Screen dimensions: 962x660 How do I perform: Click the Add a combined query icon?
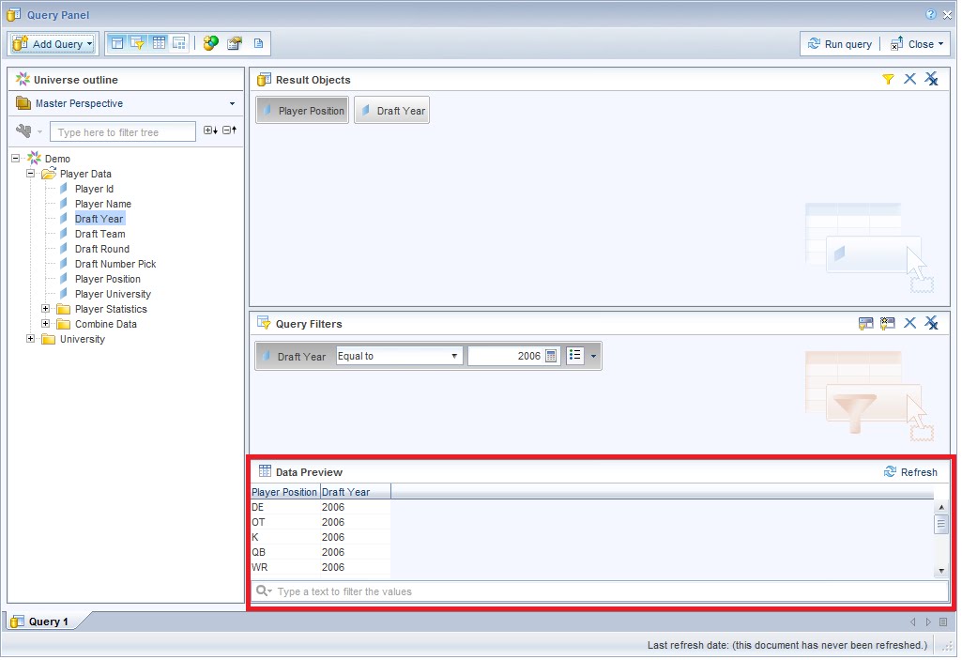[210, 42]
